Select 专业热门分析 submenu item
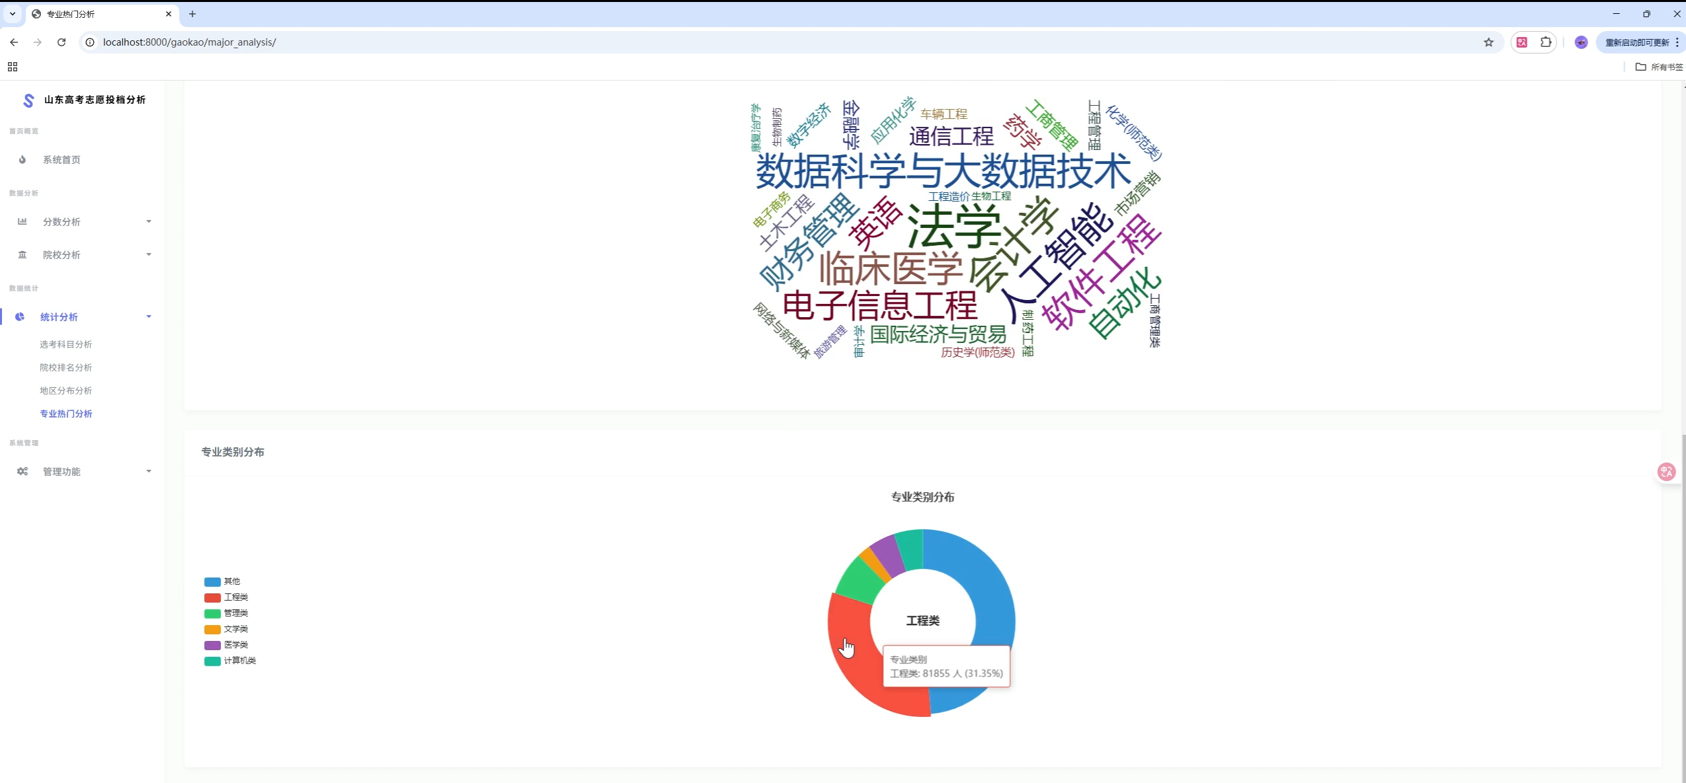Image resolution: width=1686 pixels, height=783 pixels. [65, 414]
